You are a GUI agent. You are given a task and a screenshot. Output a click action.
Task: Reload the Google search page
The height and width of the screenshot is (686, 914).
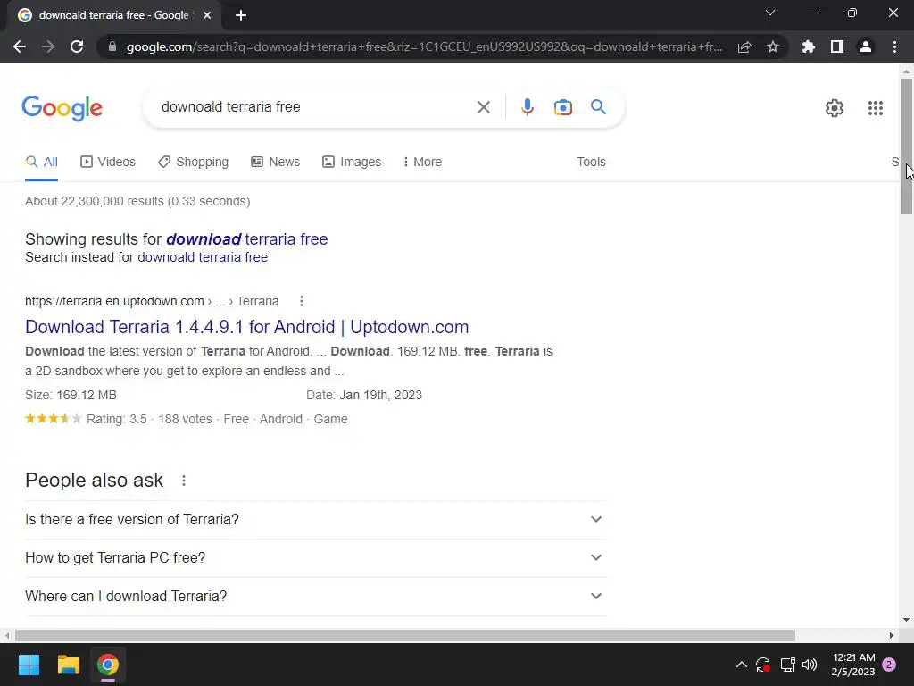coord(77,46)
